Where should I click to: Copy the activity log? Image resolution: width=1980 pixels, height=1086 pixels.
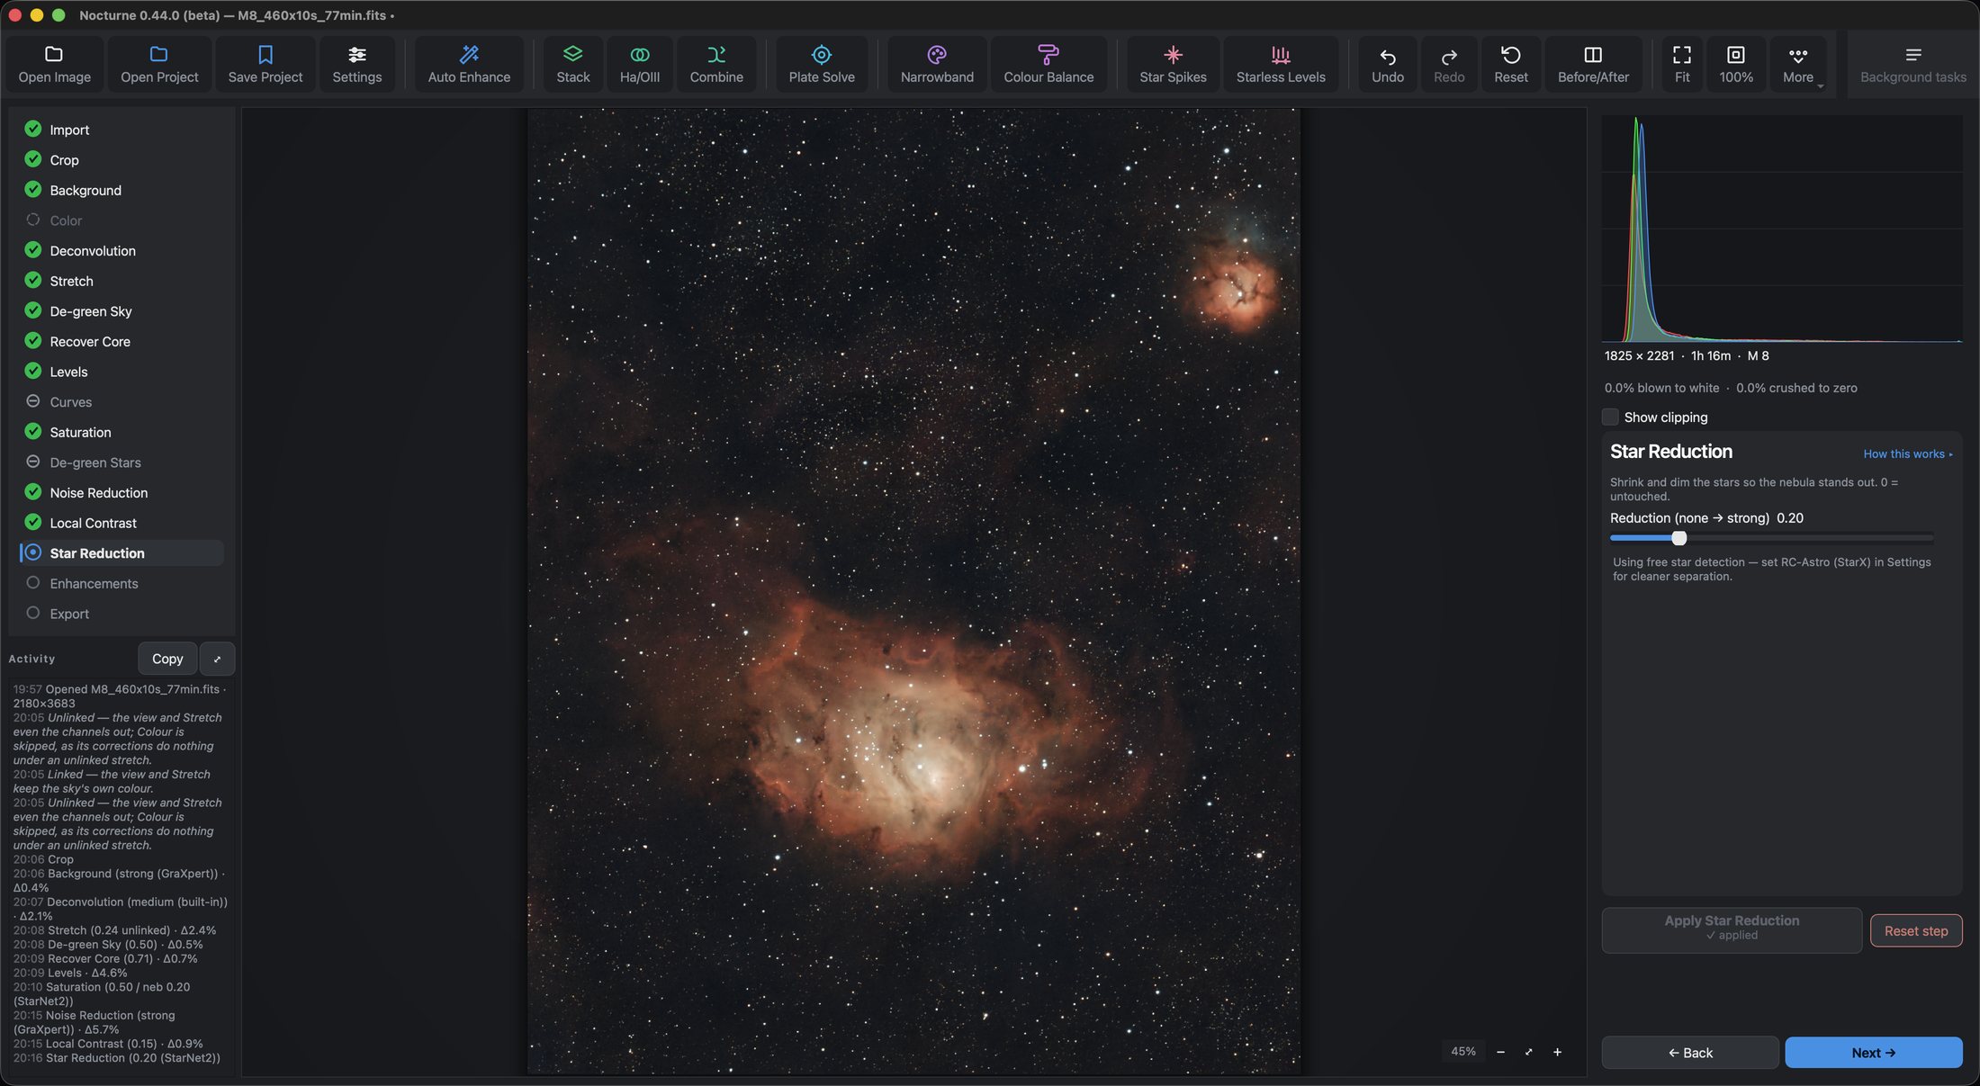[167, 659]
